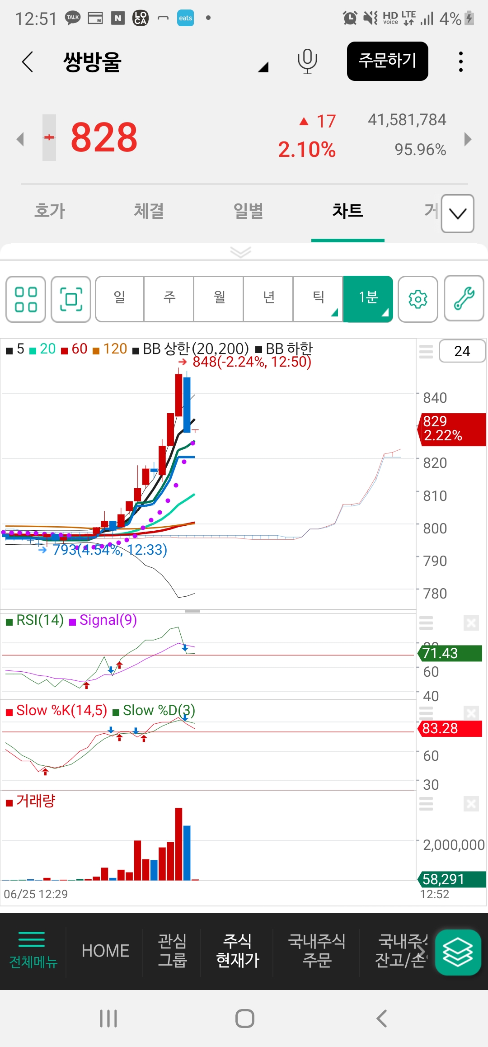This screenshot has height=1047, width=488.
Task: Tap the fullscreen chart icon
Action: pyautogui.click(x=71, y=299)
